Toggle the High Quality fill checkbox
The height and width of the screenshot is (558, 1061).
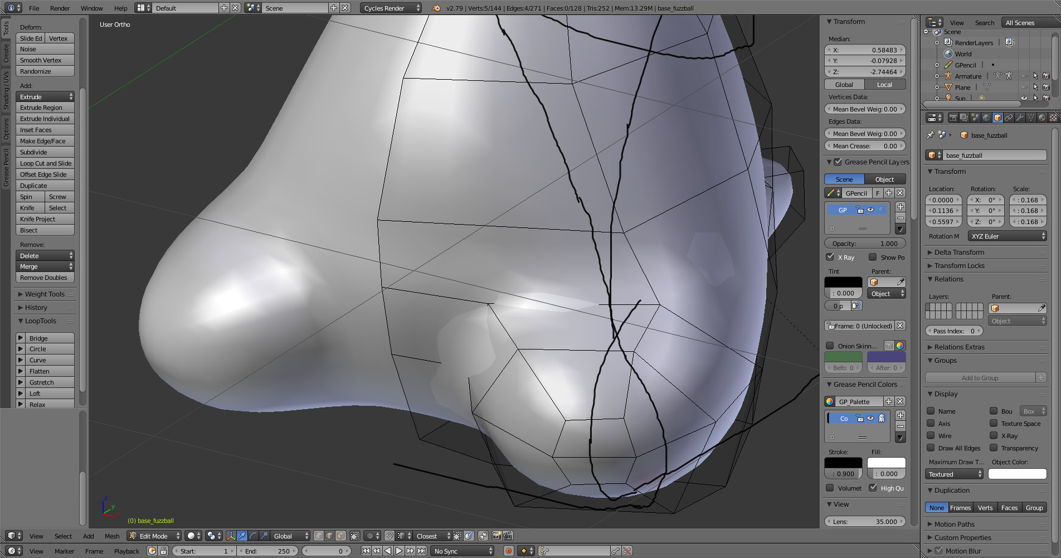873,488
